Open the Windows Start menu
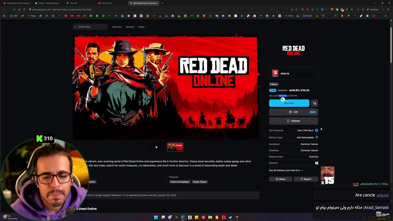 click(x=156, y=217)
